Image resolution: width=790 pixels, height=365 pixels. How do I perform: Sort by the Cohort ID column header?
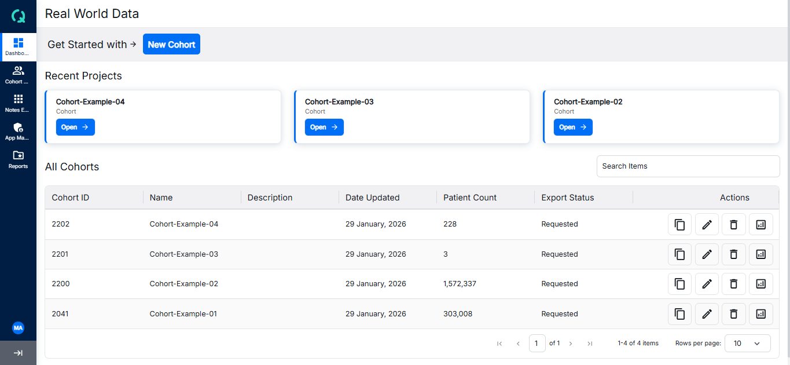click(x=71, y=198)
